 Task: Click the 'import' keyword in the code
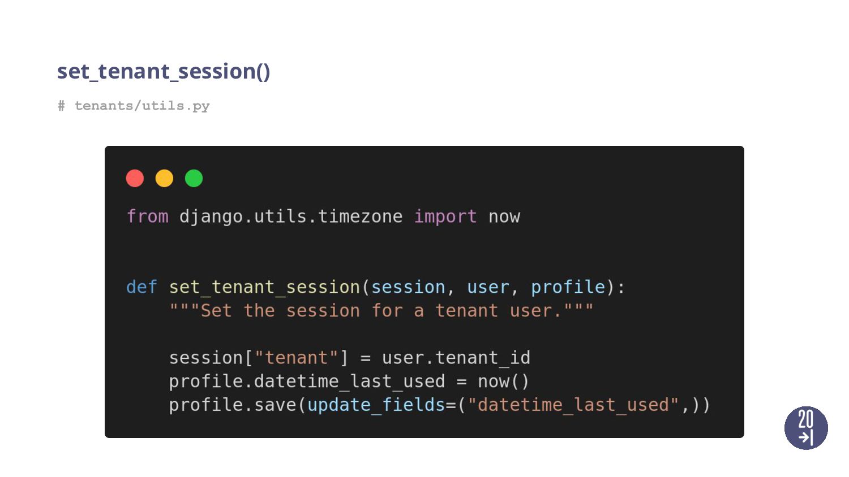point(445,216)
